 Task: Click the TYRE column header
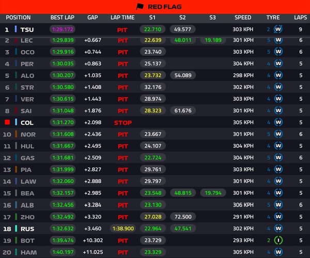click(x=273, y=18)
